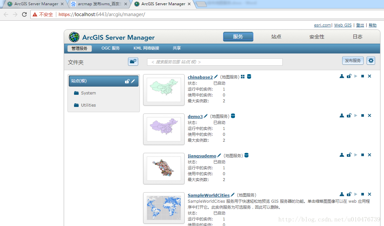Toggle the unlock icon for demo3

[x=349, y=115]
